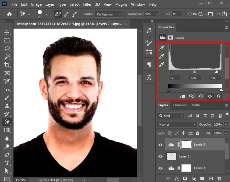Toggle visibility of Layer 1
The image size is (230, 182).
(x=161, y=156)
